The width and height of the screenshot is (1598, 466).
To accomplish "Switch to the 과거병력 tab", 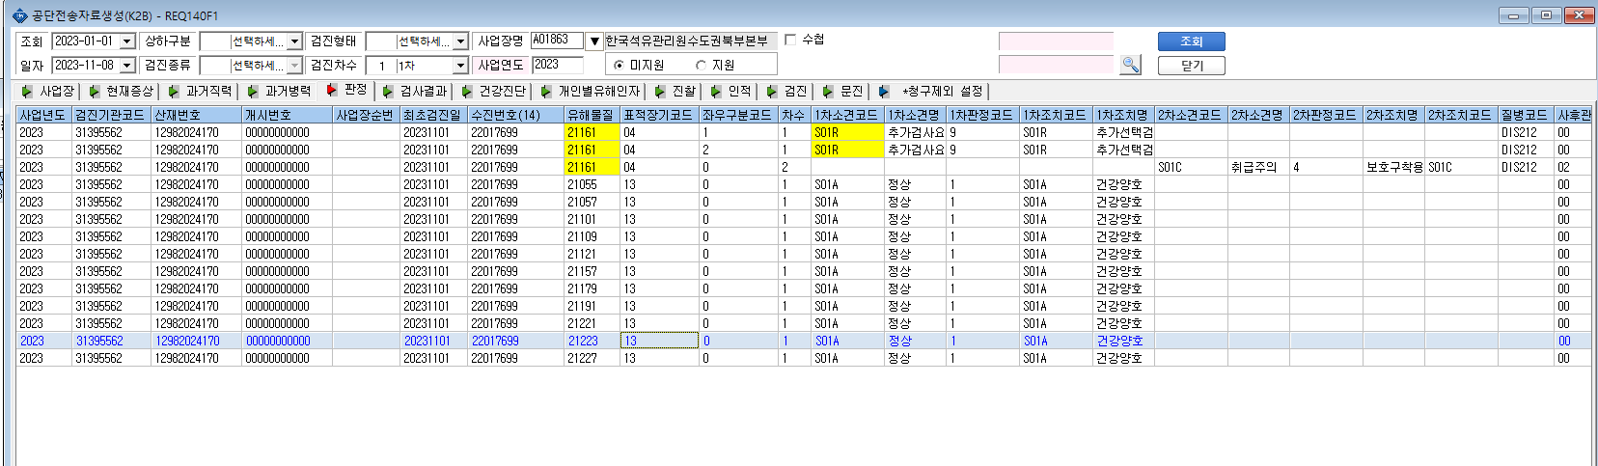I will point(279,91).
